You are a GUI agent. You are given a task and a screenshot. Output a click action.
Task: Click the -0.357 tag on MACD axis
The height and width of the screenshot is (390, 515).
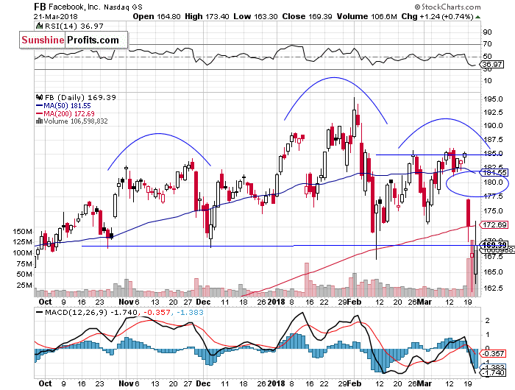tap(494, 353)
